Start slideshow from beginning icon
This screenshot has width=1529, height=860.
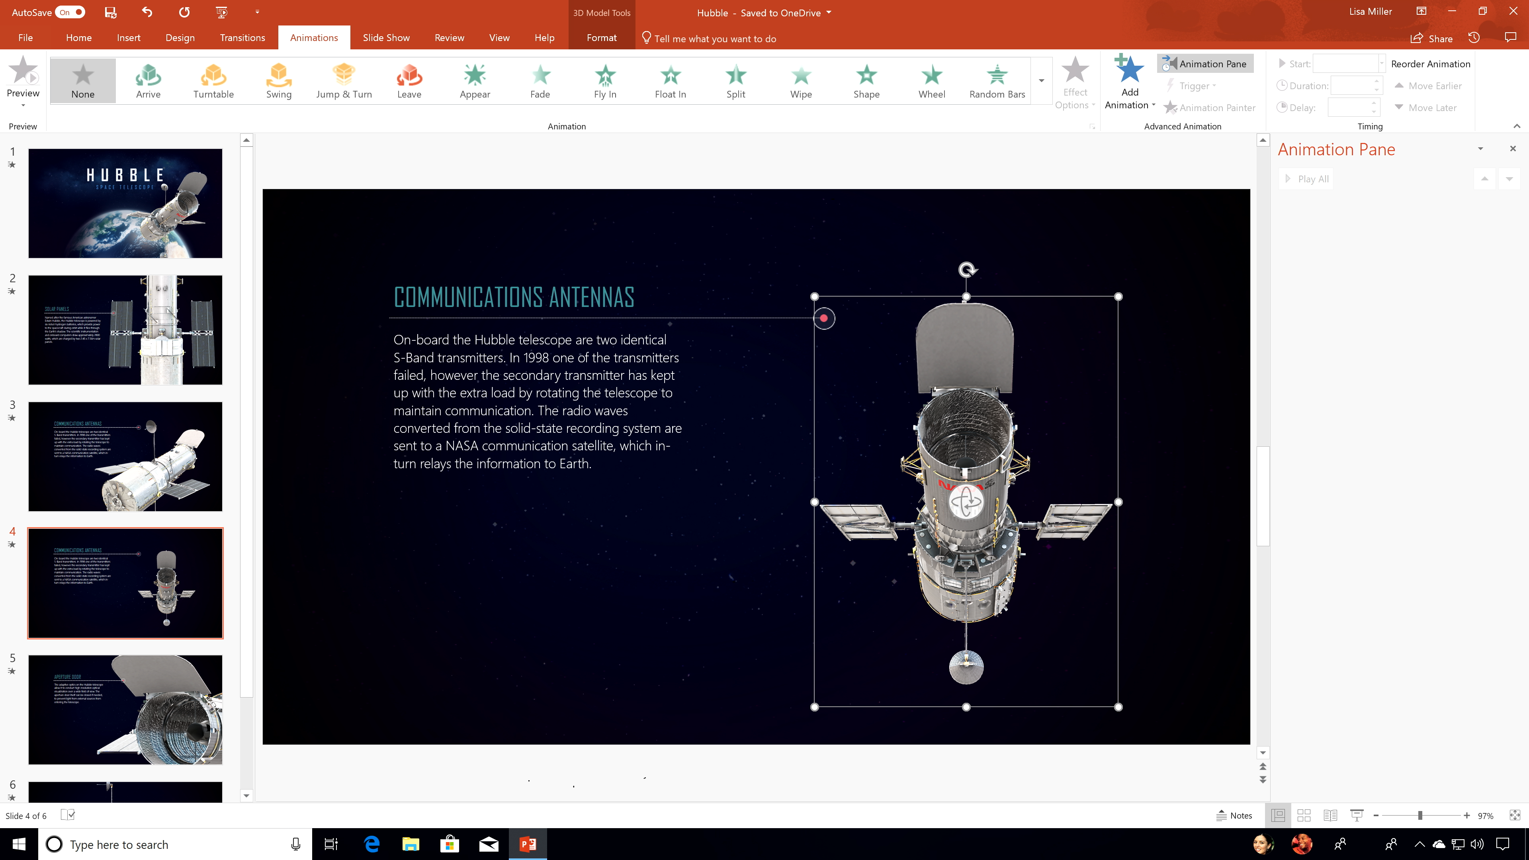pyautogui.click(x=221, y=12)
